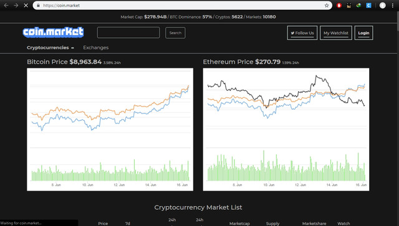This screenshot has height=226, width=399.
Task: Stop page loading with X icon
Action: [x=26, y=6]
